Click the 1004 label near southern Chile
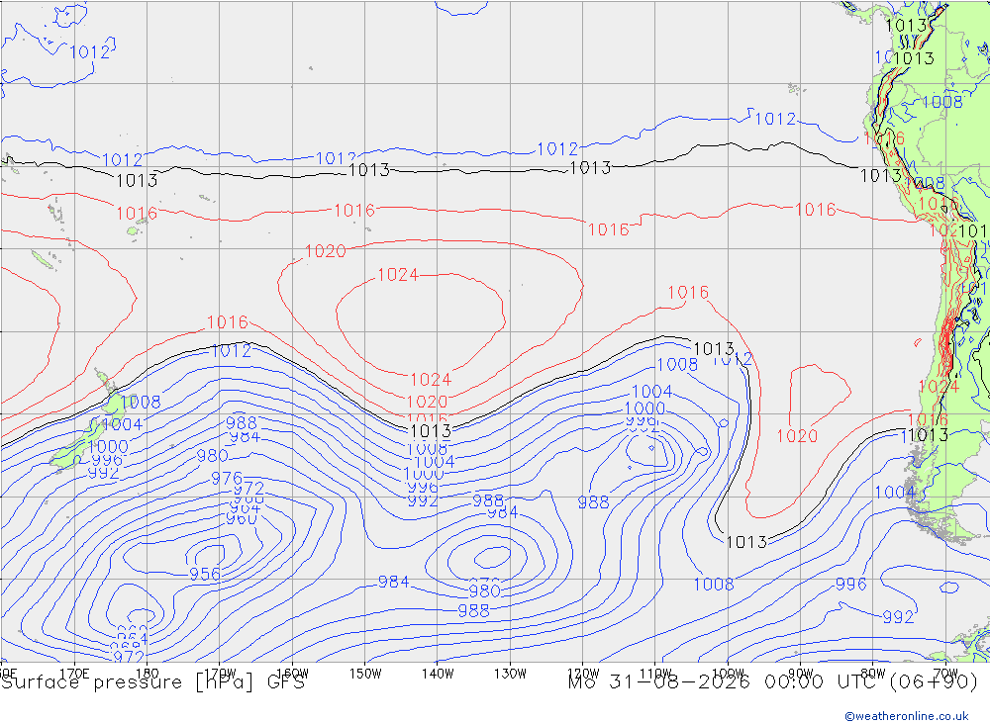Screen dimensions: 990x725 pos(895,493)
